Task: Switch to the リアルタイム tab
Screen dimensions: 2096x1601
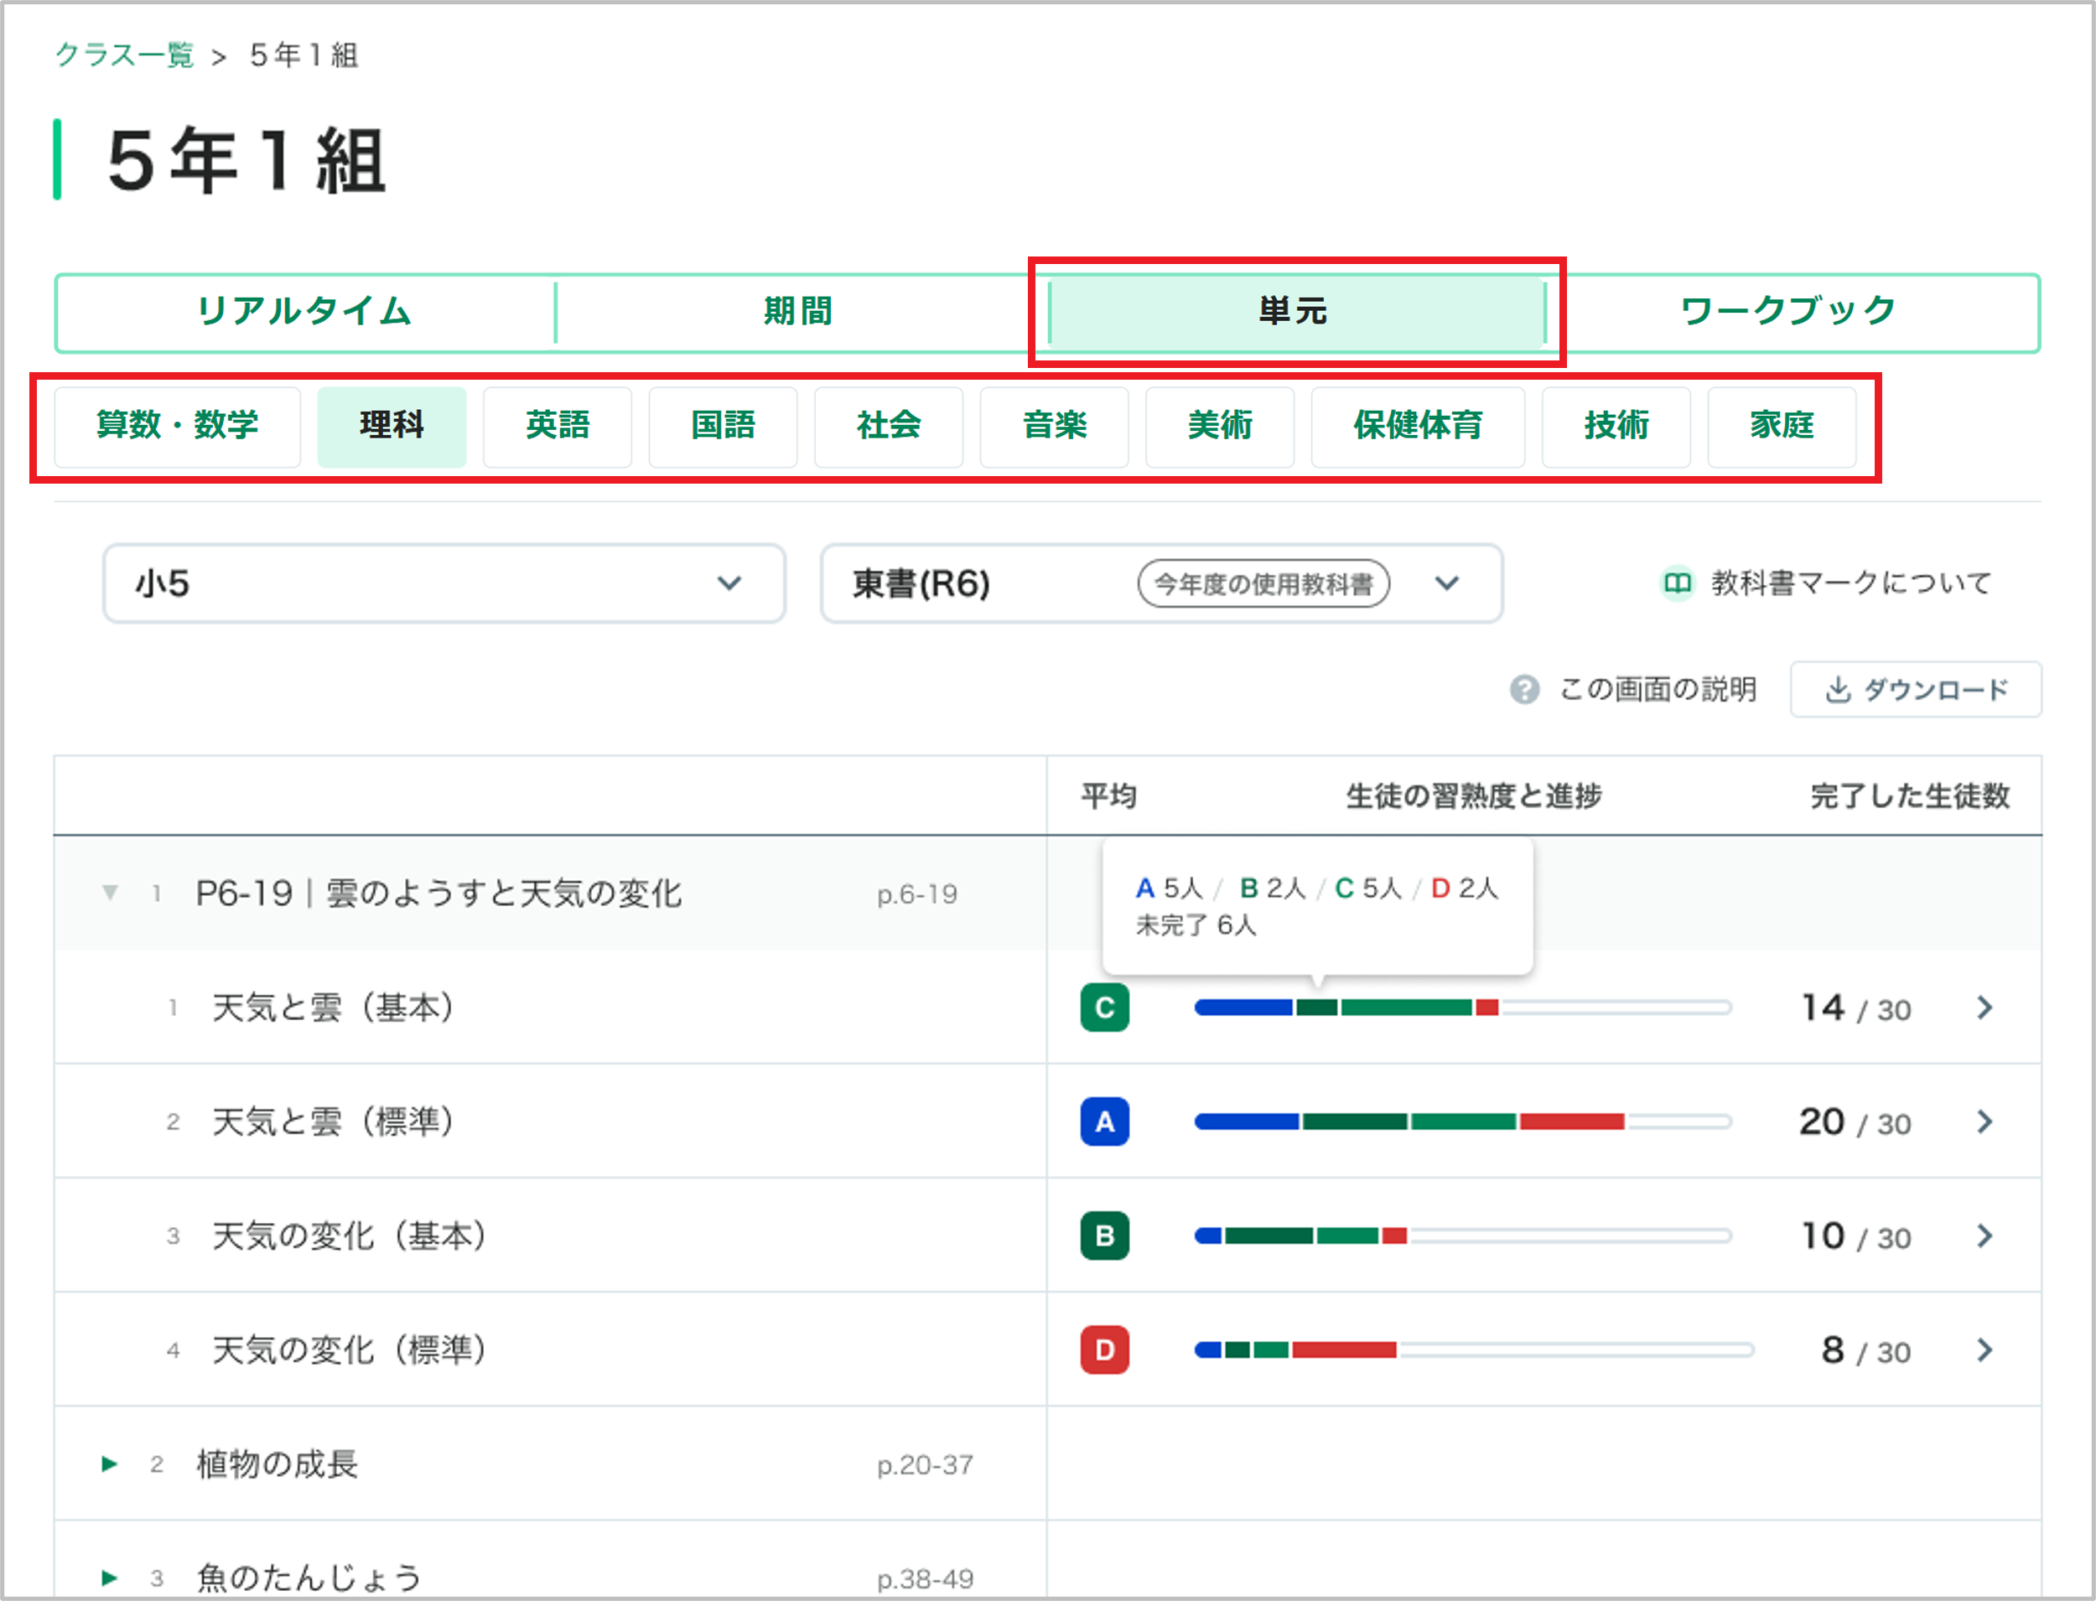Action: (x=305, y=312)
